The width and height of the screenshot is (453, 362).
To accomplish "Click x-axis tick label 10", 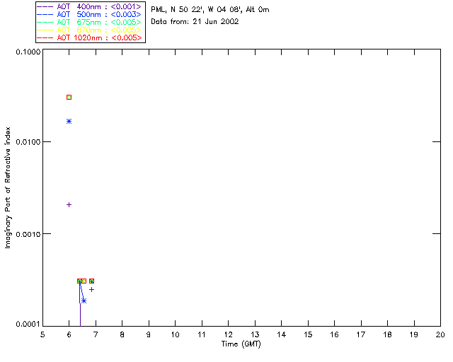I will coord(175,334).
